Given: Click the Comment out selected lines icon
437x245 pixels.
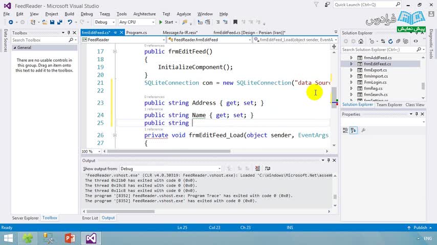Looking at the screenshot, I should tap(217, 22).
